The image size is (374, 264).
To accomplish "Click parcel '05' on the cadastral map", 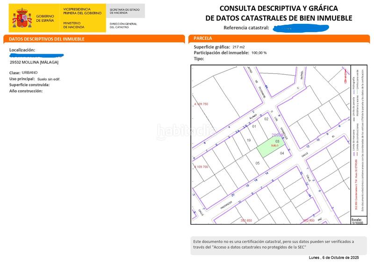I will (x=258, y=163).
